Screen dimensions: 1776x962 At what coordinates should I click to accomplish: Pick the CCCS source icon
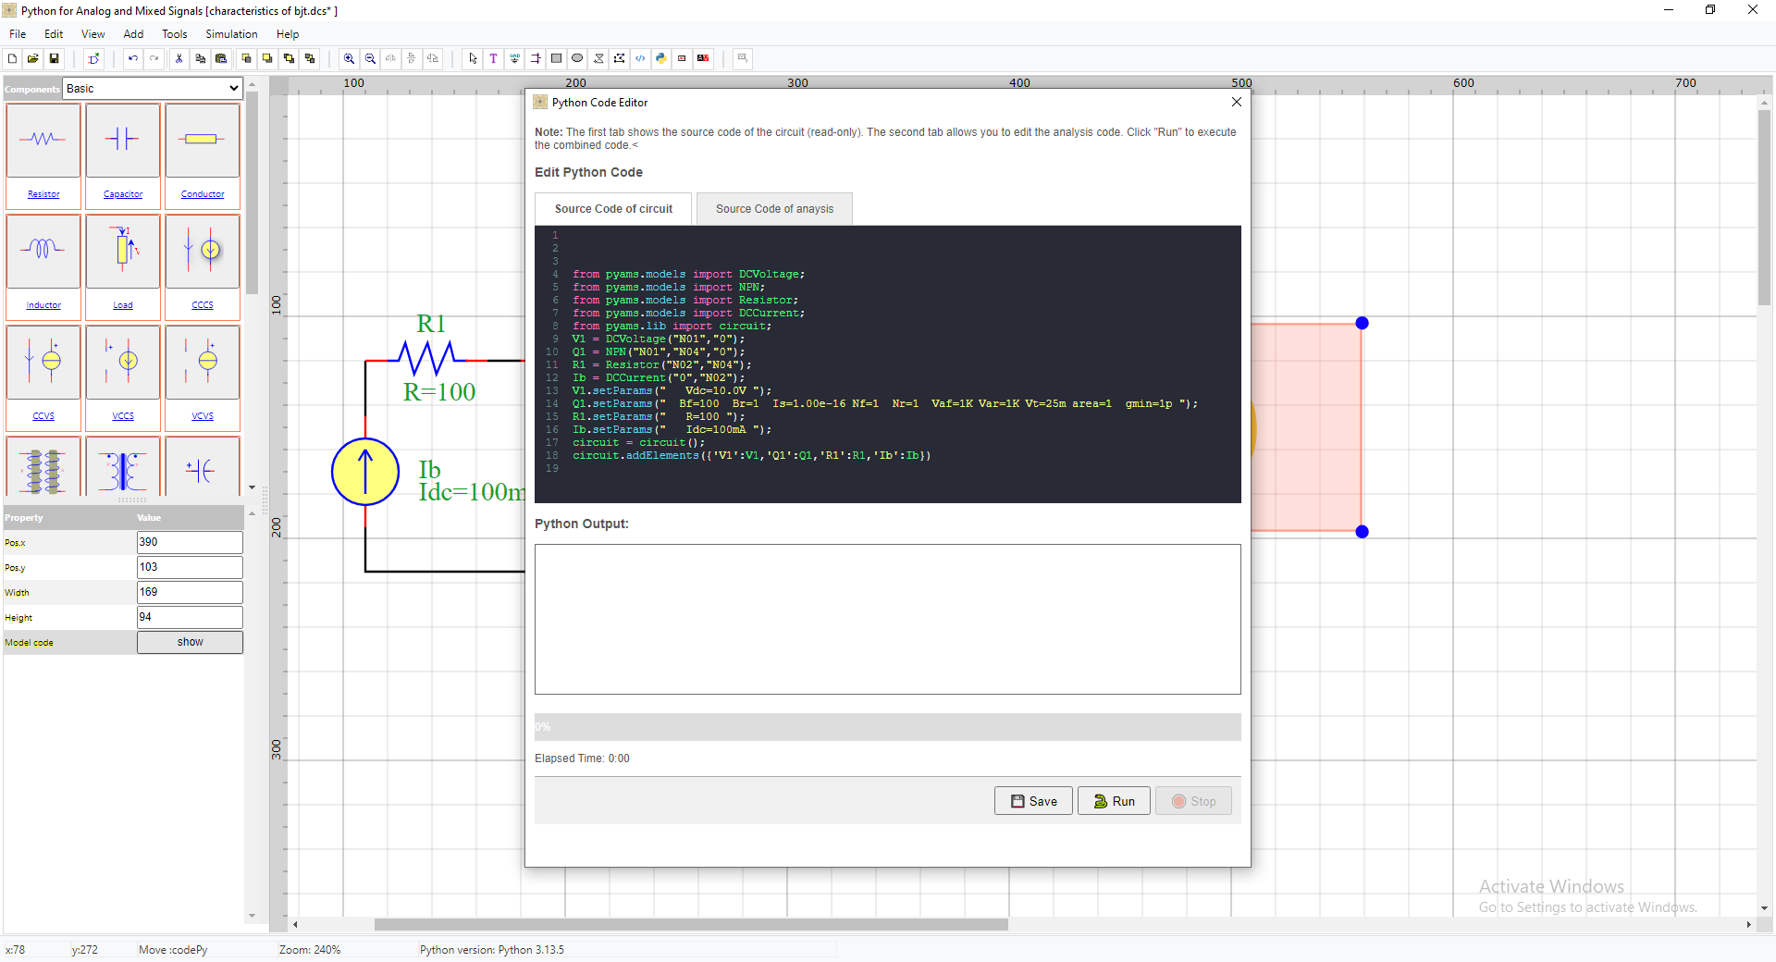click(x=203, y=251)
